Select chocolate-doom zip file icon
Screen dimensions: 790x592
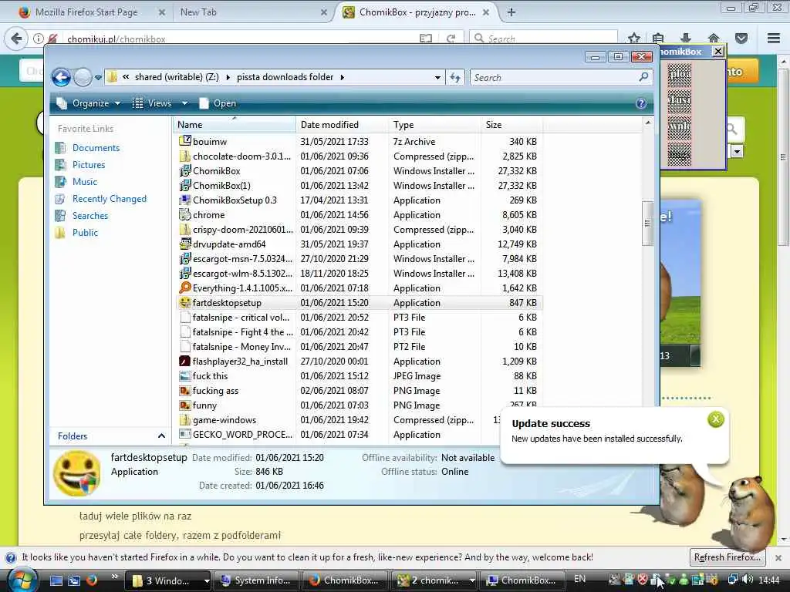185,156
